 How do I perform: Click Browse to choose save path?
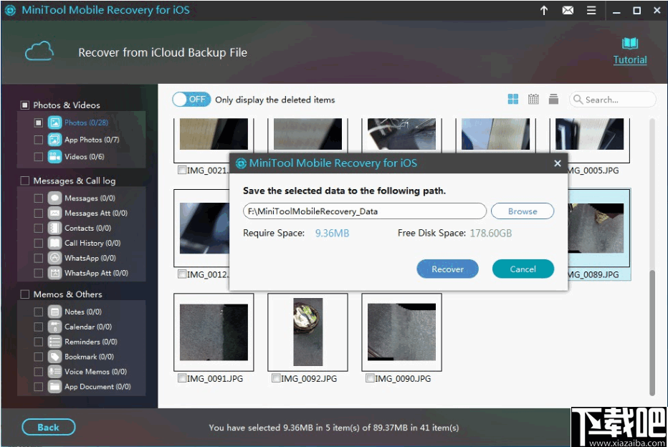[523, 211]
